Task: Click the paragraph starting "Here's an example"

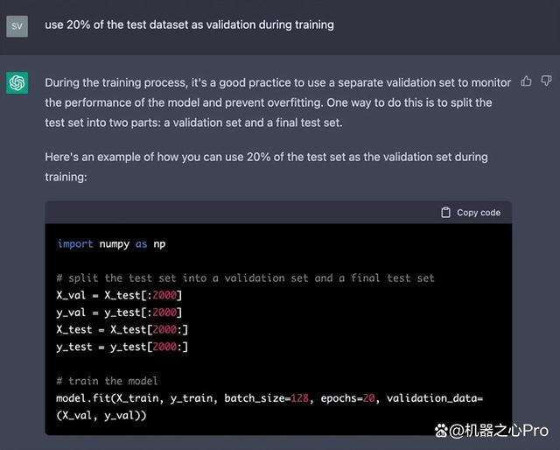Action: pyautogui.click(x=266, y=166)
